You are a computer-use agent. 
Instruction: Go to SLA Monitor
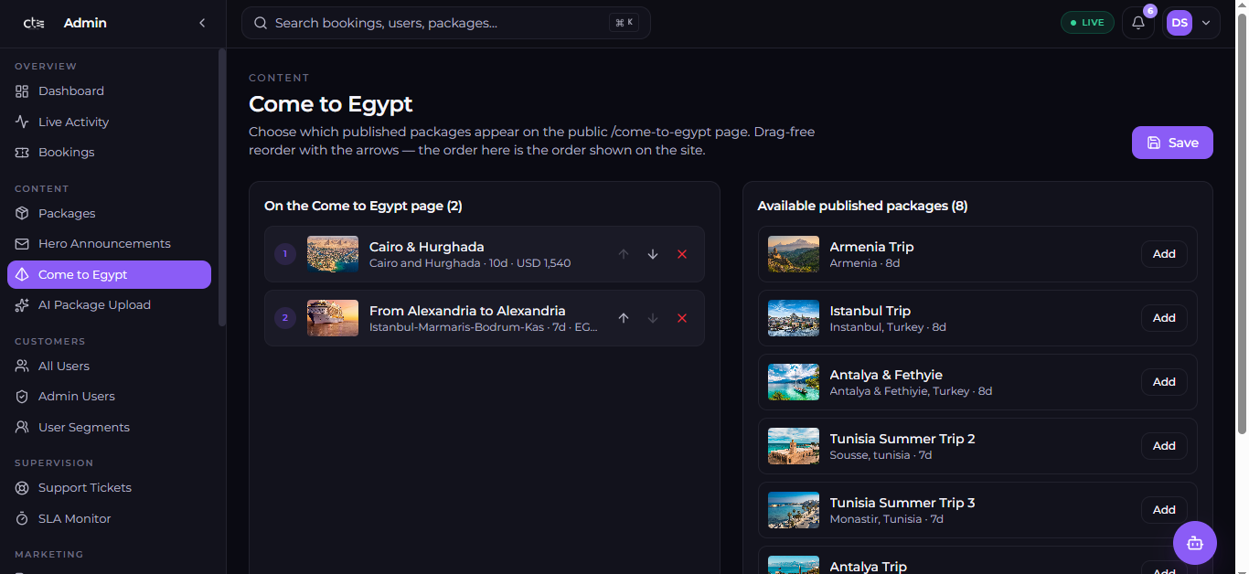[109, 518]
